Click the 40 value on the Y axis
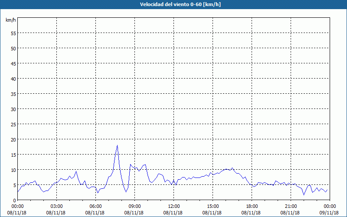 (x=13, y=79)
